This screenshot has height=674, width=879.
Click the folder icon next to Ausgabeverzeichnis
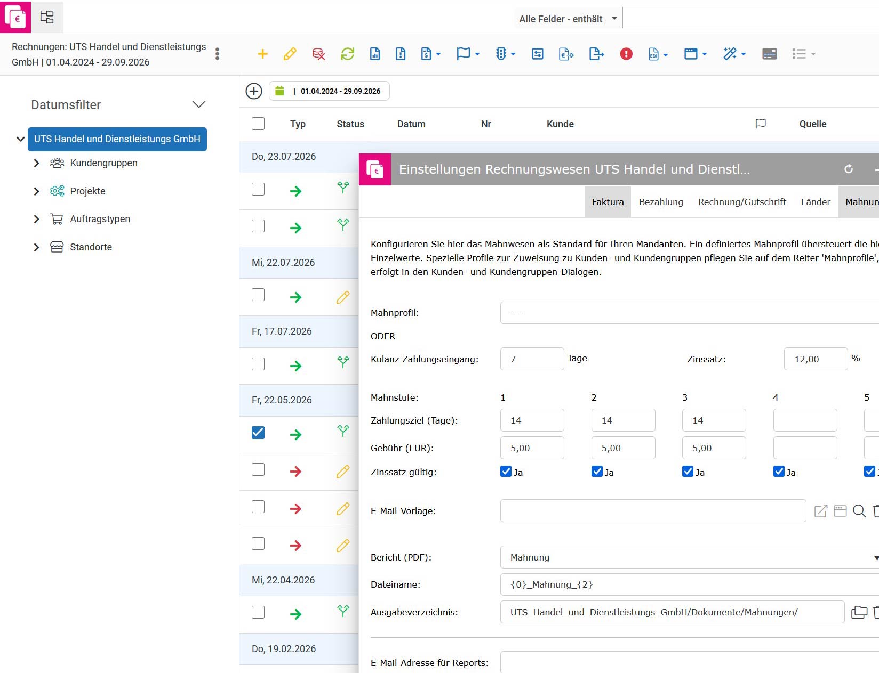click(x=859, y=612)
